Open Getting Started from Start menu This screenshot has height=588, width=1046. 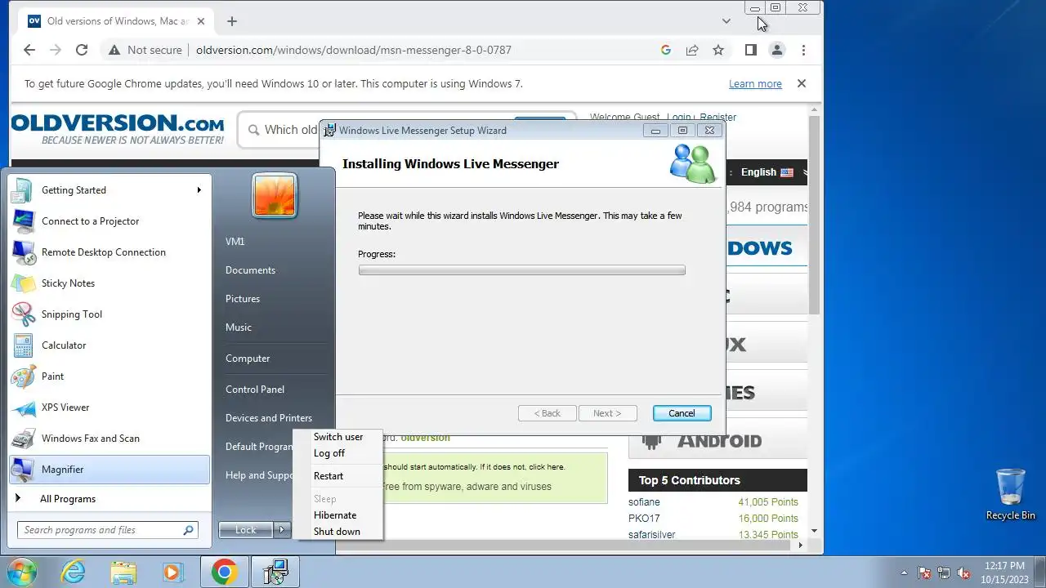pyautogui.click(x=109, y=190)
